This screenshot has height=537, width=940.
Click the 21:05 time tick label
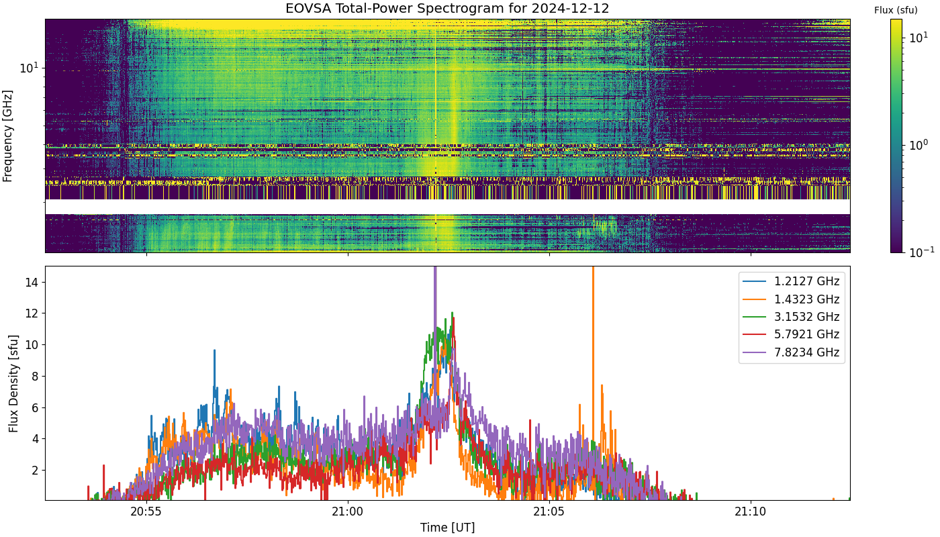[549, 511]
